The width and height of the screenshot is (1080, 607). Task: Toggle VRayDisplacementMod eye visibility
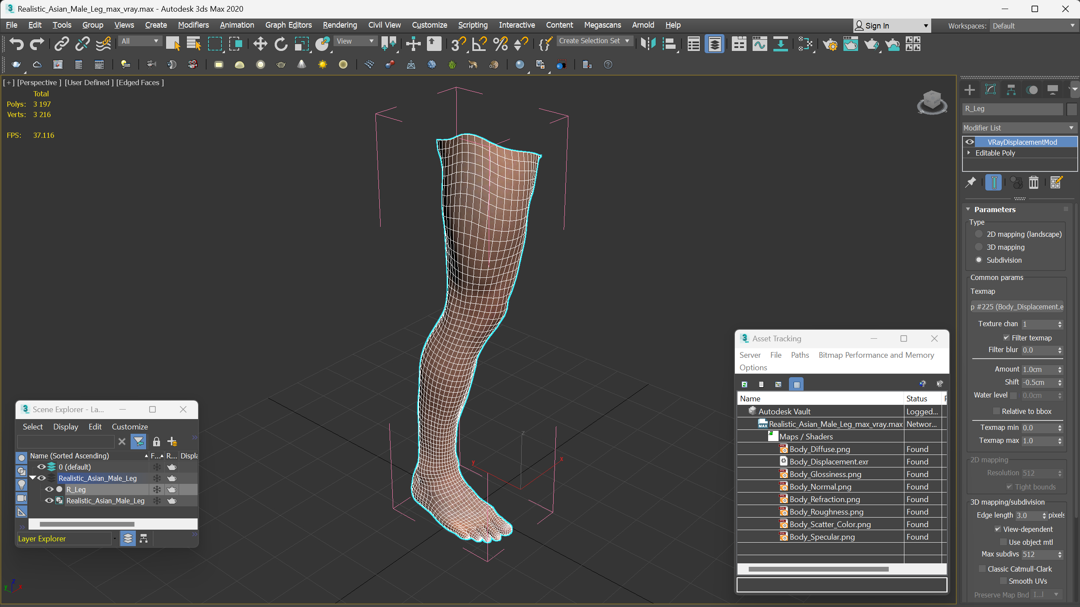(970, 142)
